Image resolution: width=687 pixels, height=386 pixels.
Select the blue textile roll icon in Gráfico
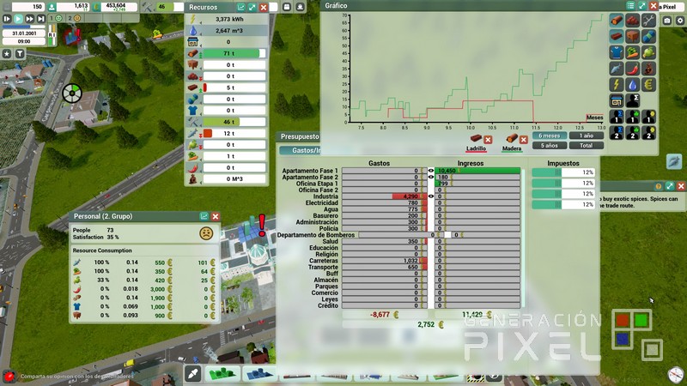[648, 36]
